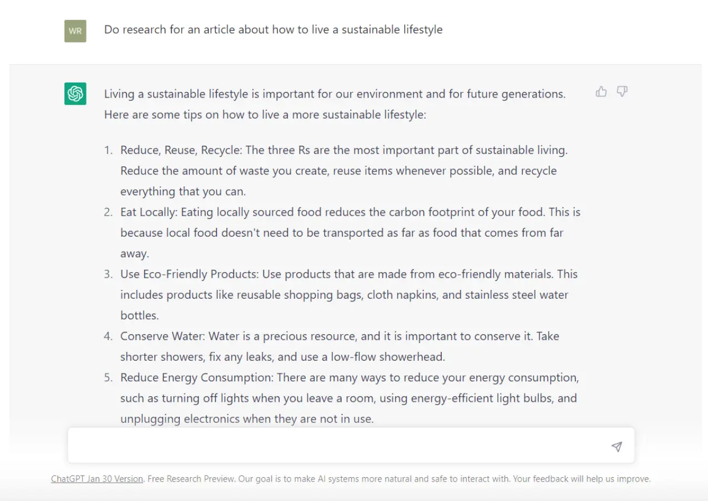Select the user's research prompt text
The width and height of the screenshot is (708, 501).
272,29
